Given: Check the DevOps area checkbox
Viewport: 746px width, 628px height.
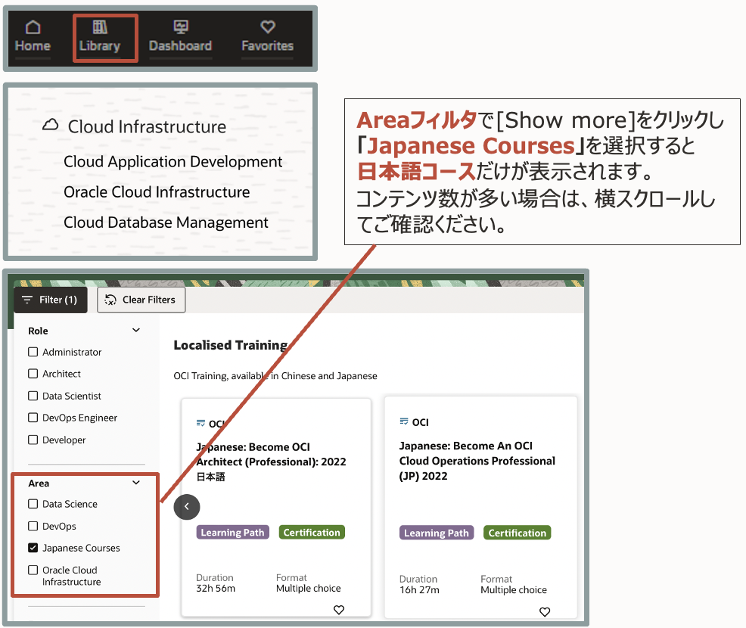Looking at the screenshot, I should point(33,526).
